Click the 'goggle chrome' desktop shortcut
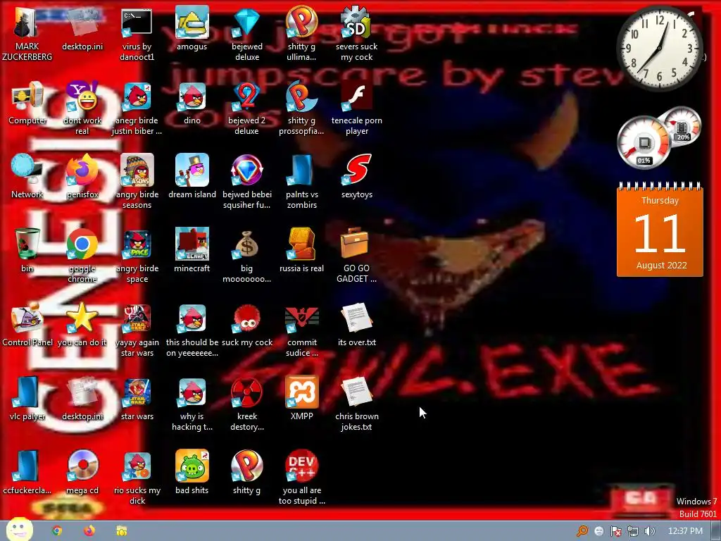This screenshot has height=541, width=721. pyautogui.click(x=82, y=256)
